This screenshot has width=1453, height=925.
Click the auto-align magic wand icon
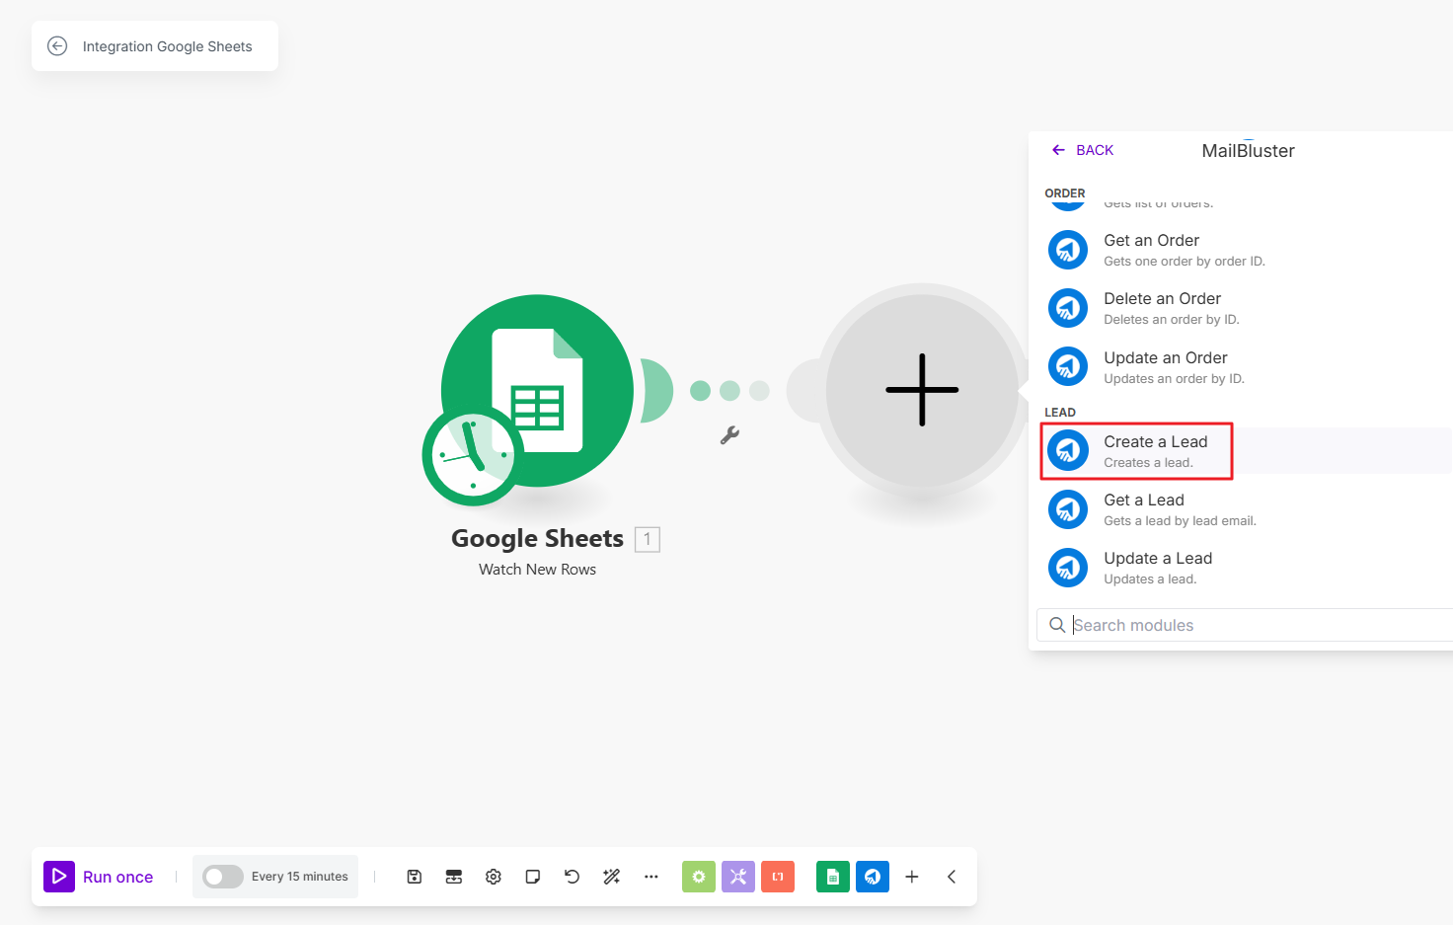612,877
